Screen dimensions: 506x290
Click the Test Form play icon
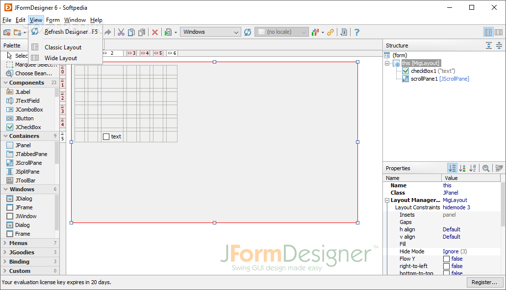click(168, 32)
